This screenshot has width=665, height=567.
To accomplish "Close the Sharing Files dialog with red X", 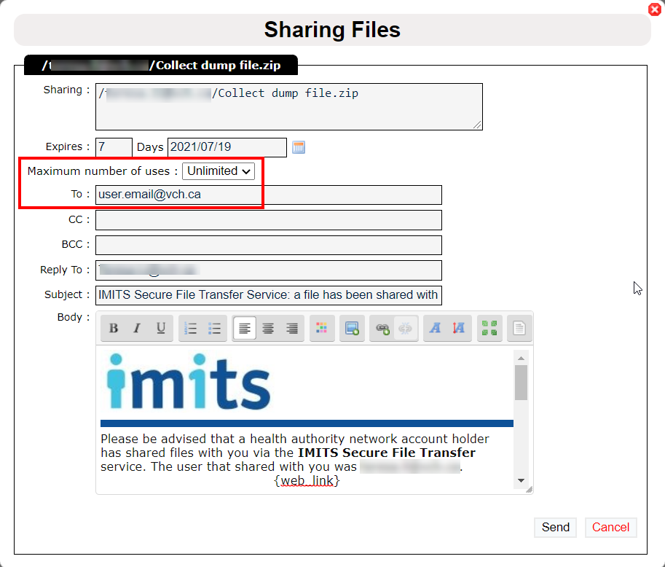I will point(655,9).
